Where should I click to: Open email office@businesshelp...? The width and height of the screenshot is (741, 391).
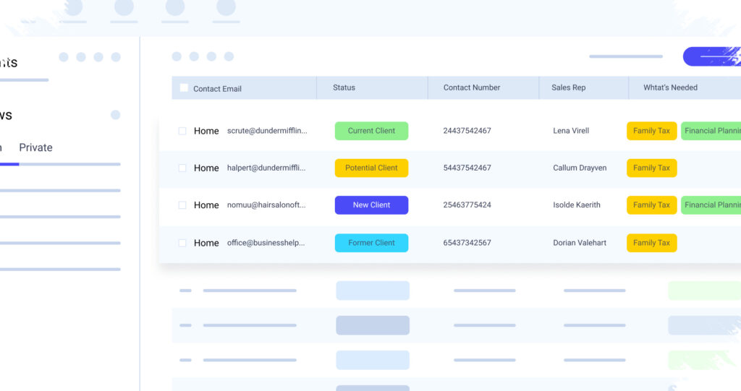[x=266, y=243]
